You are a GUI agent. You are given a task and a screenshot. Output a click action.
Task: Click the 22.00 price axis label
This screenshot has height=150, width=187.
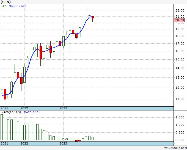tap(180, 11)
